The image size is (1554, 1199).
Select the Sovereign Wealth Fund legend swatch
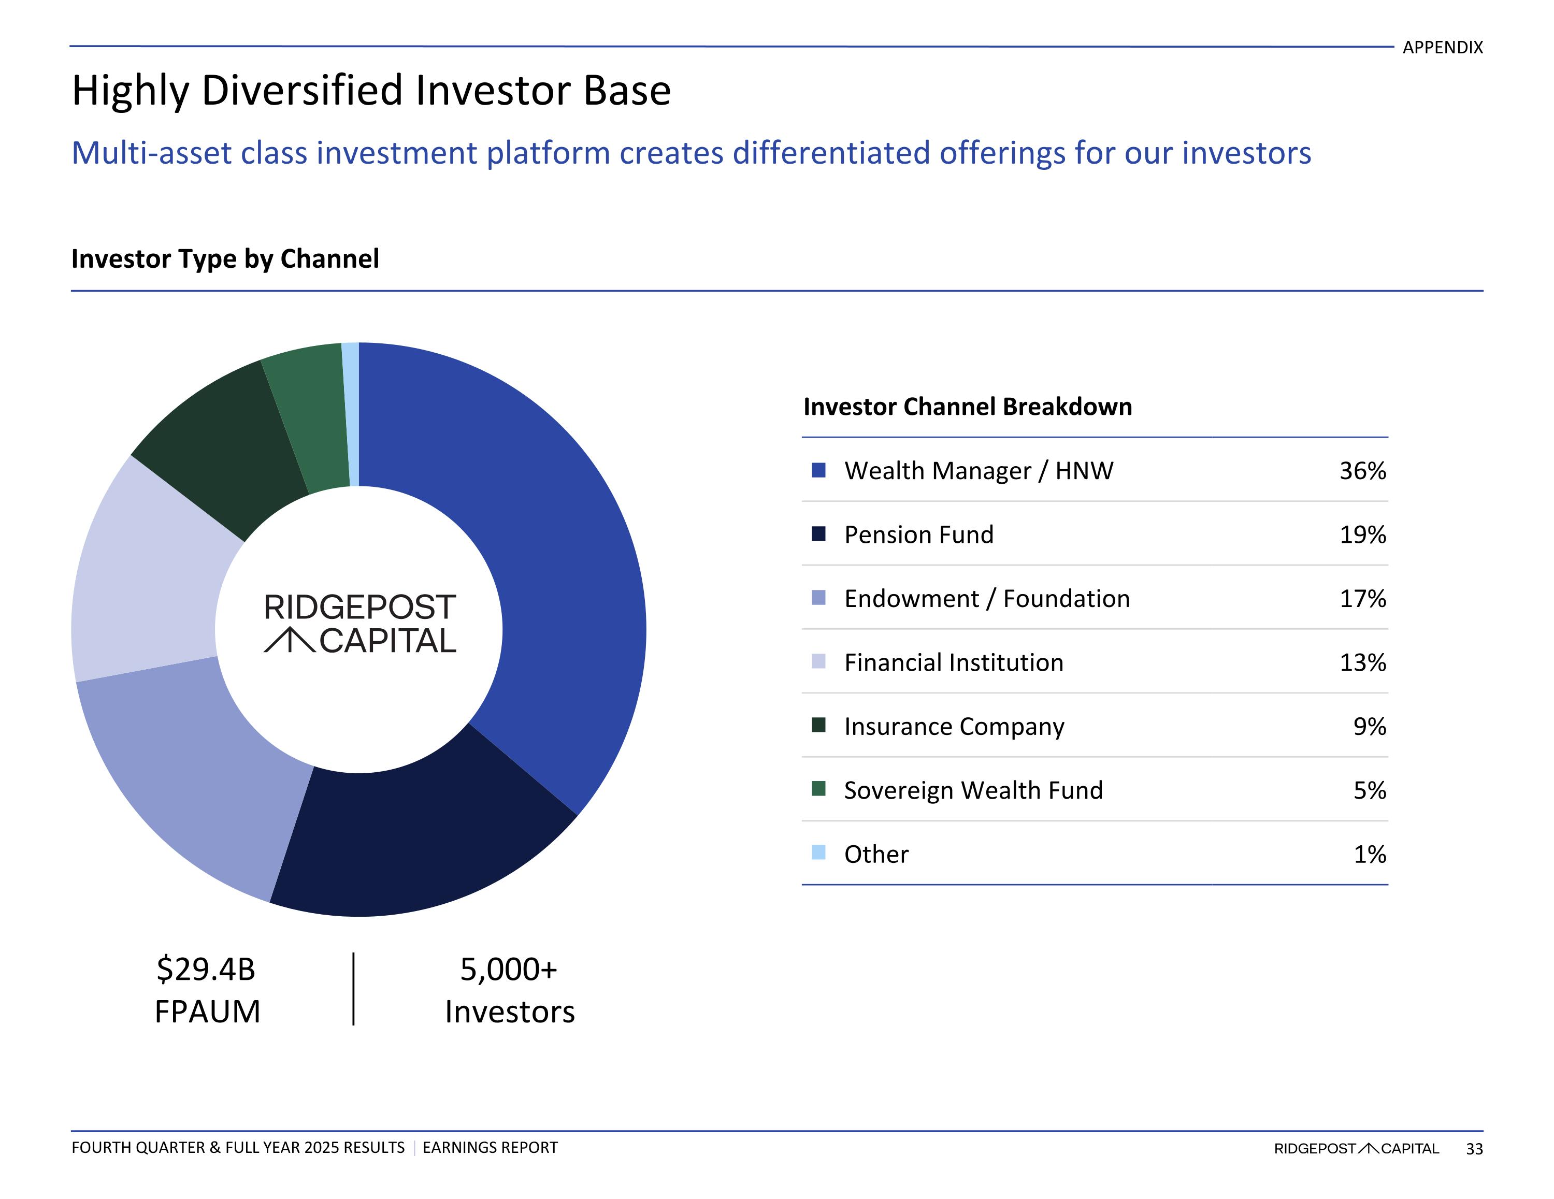(818, 789)
